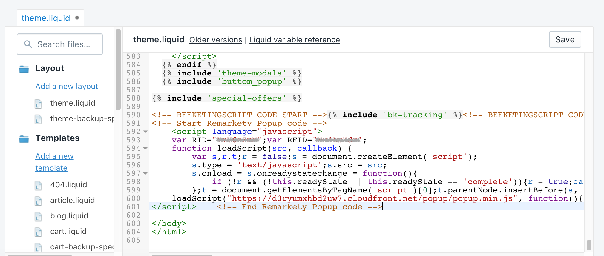Click the theme-backup file icon
604x256 pixels.
(x=38, y=119)
